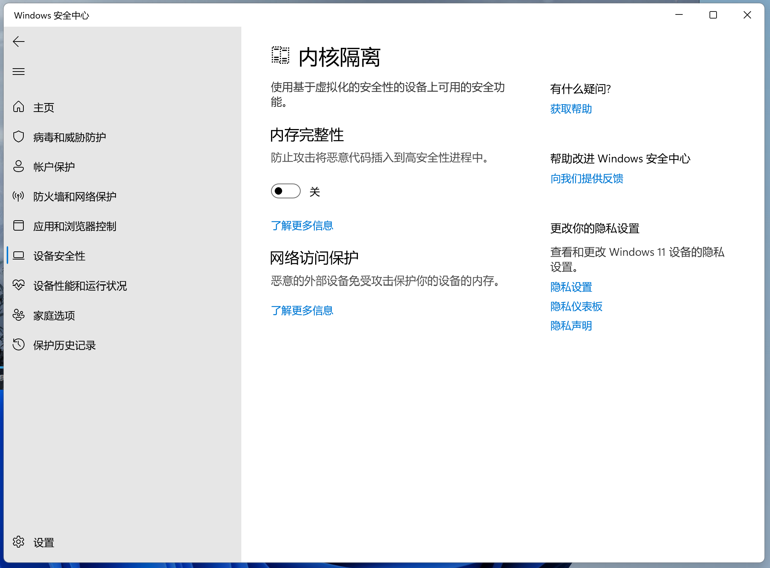Select 帐户保护 in the sidebar
Image resolution: width=770 pixels, height=568 pixels.
pyautogui.click(x=123, y=166)
